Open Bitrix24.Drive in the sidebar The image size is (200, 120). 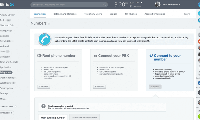(7, 41)
